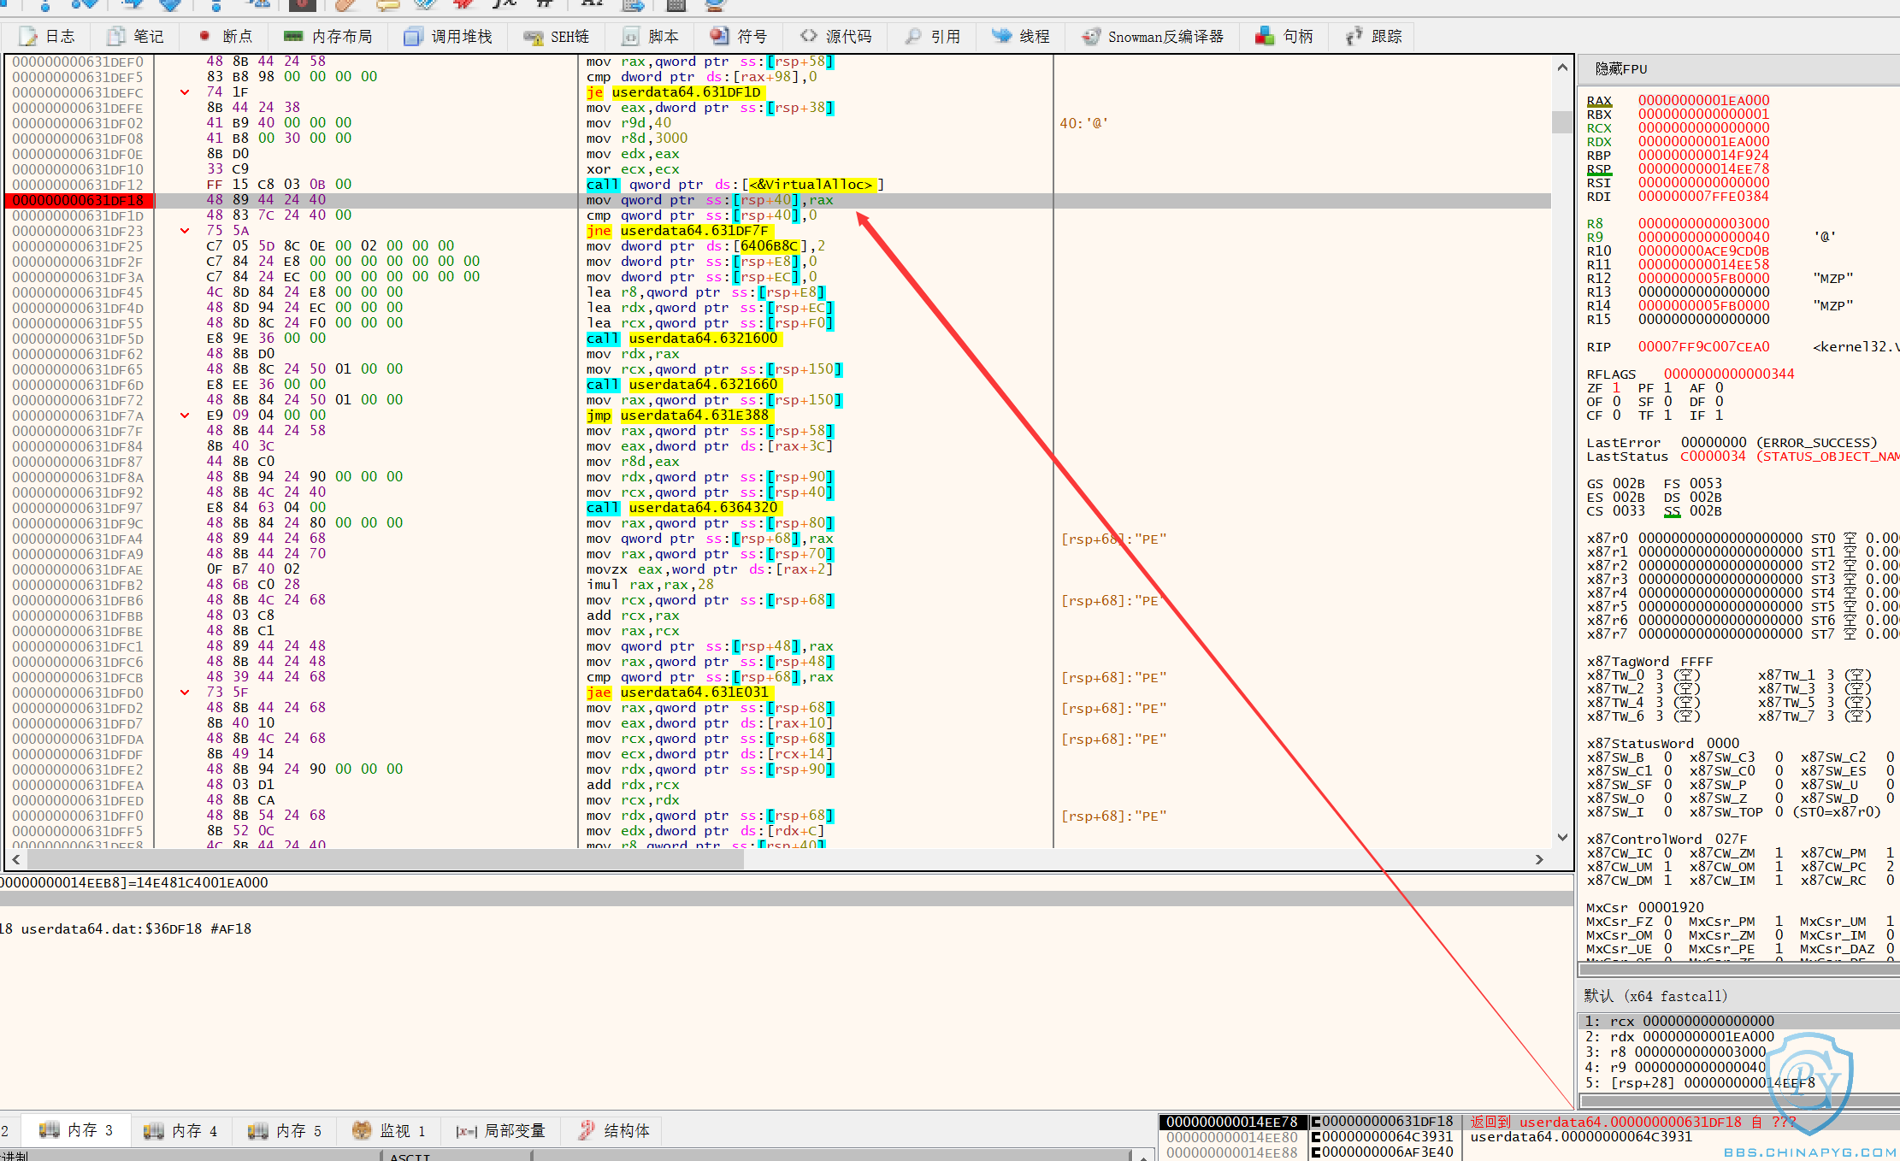Select stack entry 000000000014EE78
The width and height of the screenshot is (1900, 1161).
point(1232,1122)
